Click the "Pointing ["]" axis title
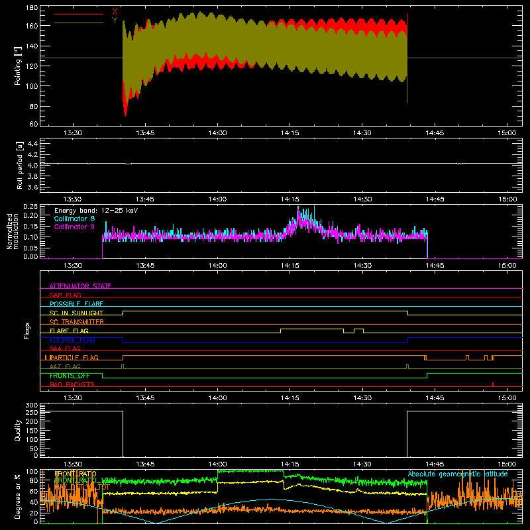Screen dimensions: 530x530 click(x=18, y=66)
